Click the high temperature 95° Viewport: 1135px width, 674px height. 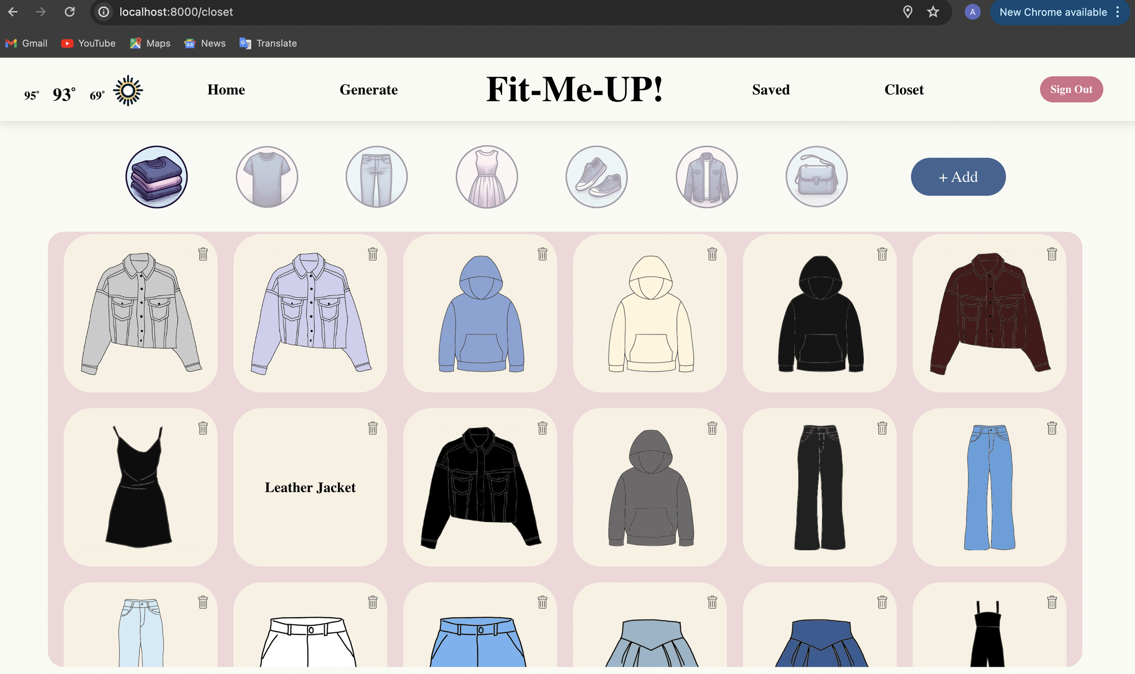pos(32,95)
